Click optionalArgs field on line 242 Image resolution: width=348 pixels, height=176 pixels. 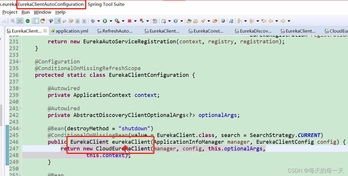(x=217, y=115)
